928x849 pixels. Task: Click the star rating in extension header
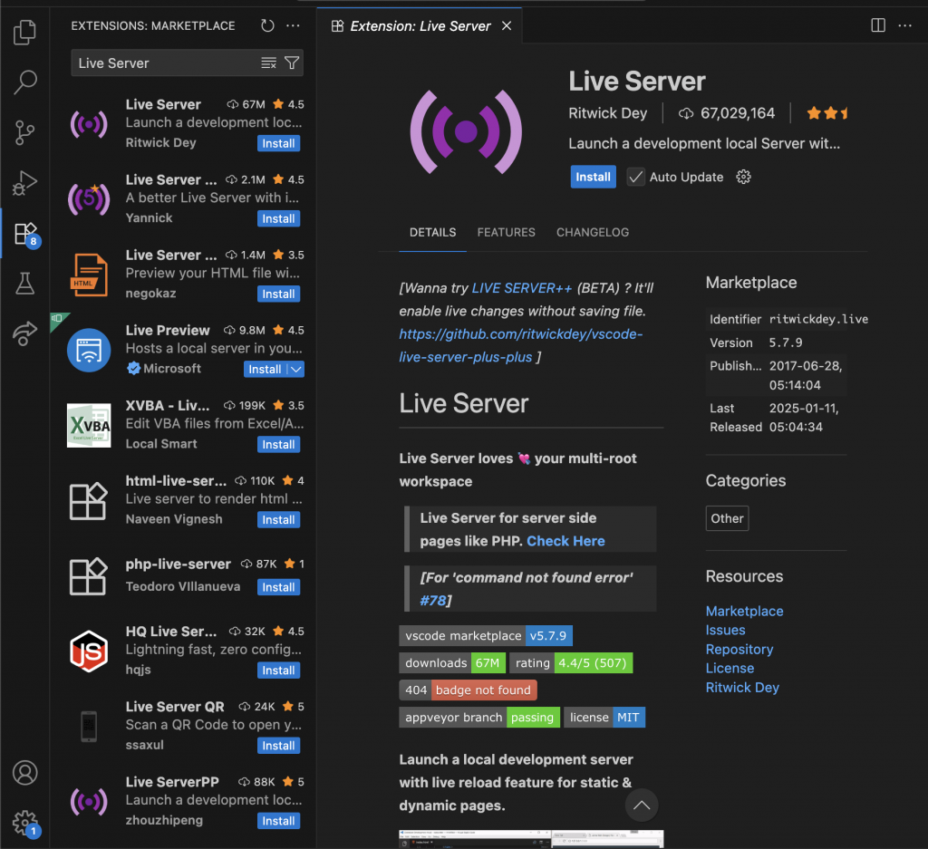pos(826,113)
